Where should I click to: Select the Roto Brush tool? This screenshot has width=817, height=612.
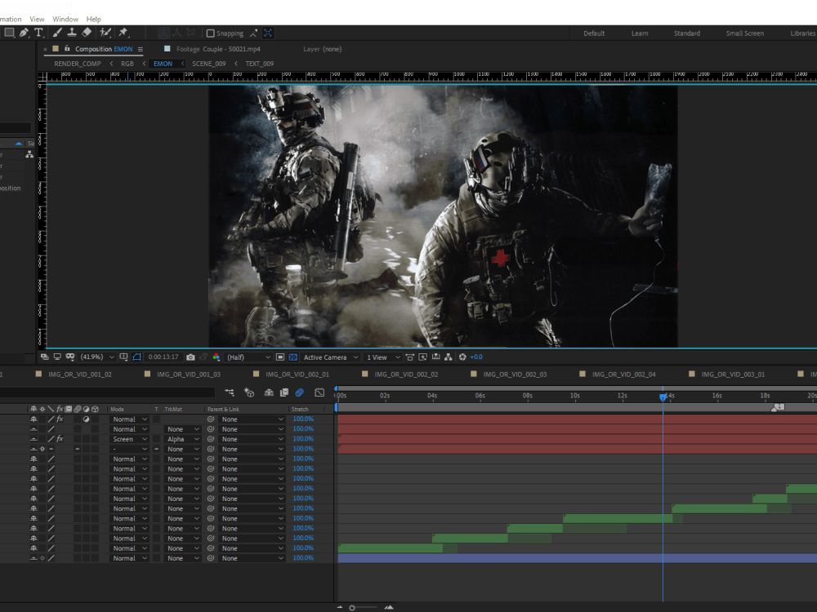105,33
